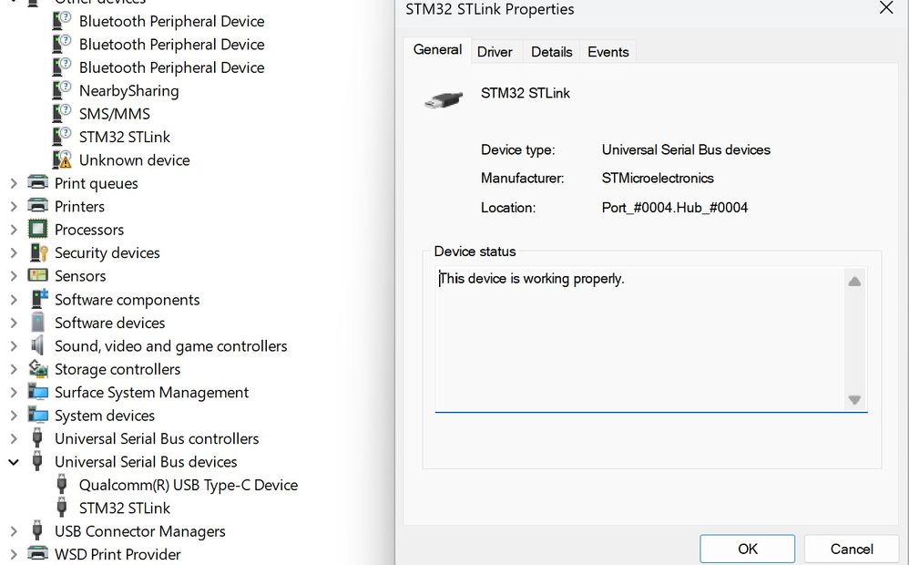
Task: Select the WSD Print Provider label
Action: click(117, 555)
